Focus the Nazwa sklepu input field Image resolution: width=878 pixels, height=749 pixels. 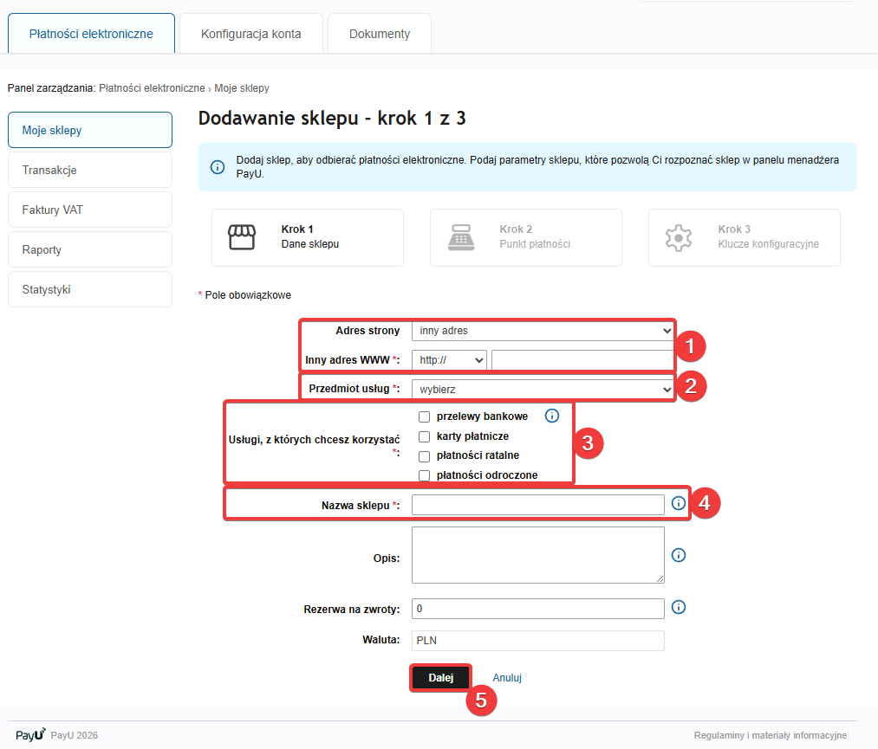[x=537, y=505]
